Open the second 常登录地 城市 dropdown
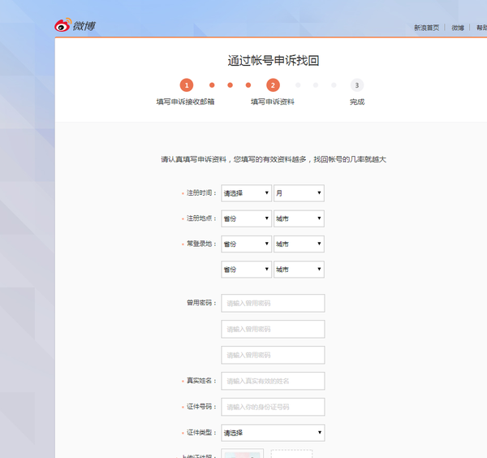 tap(299, 269)
